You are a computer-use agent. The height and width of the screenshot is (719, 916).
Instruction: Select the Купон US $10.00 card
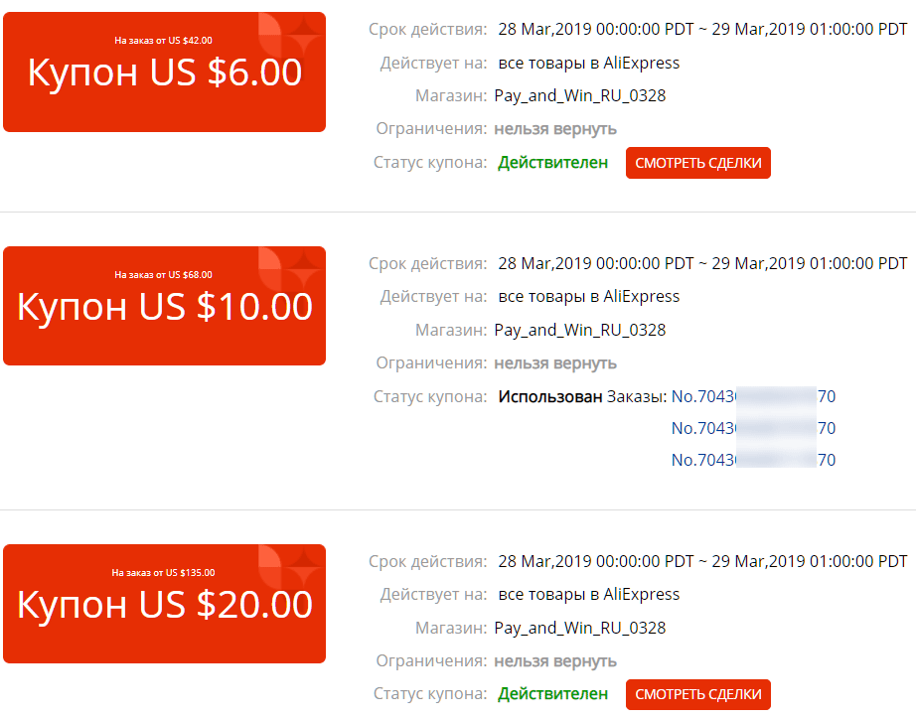[x=164, y=307]
